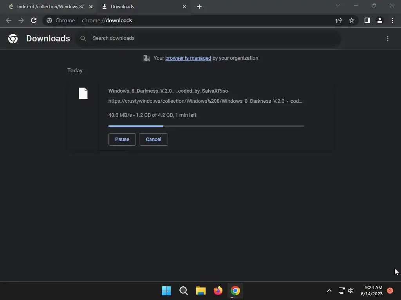Screen dimensions: 401x300
Task: Open the volume tray icon
Action: (x=351, y=291)
